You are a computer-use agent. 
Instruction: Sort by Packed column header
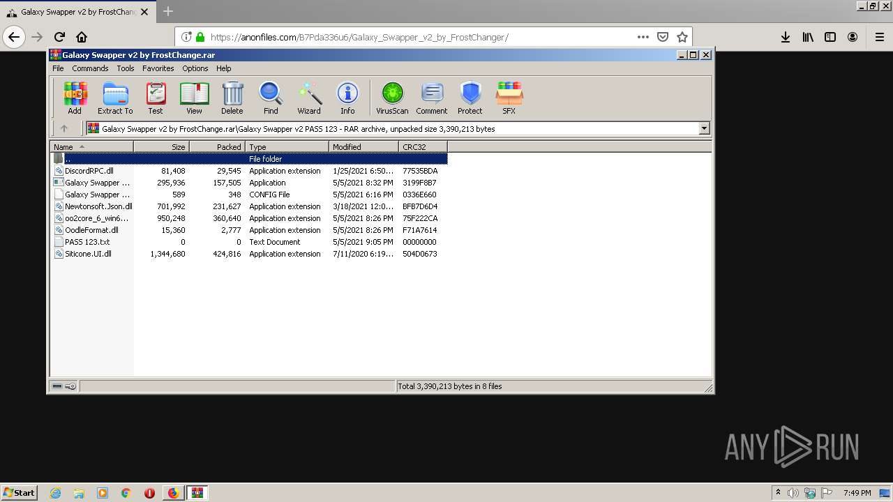pyautogui.click(x=217, y=146)
